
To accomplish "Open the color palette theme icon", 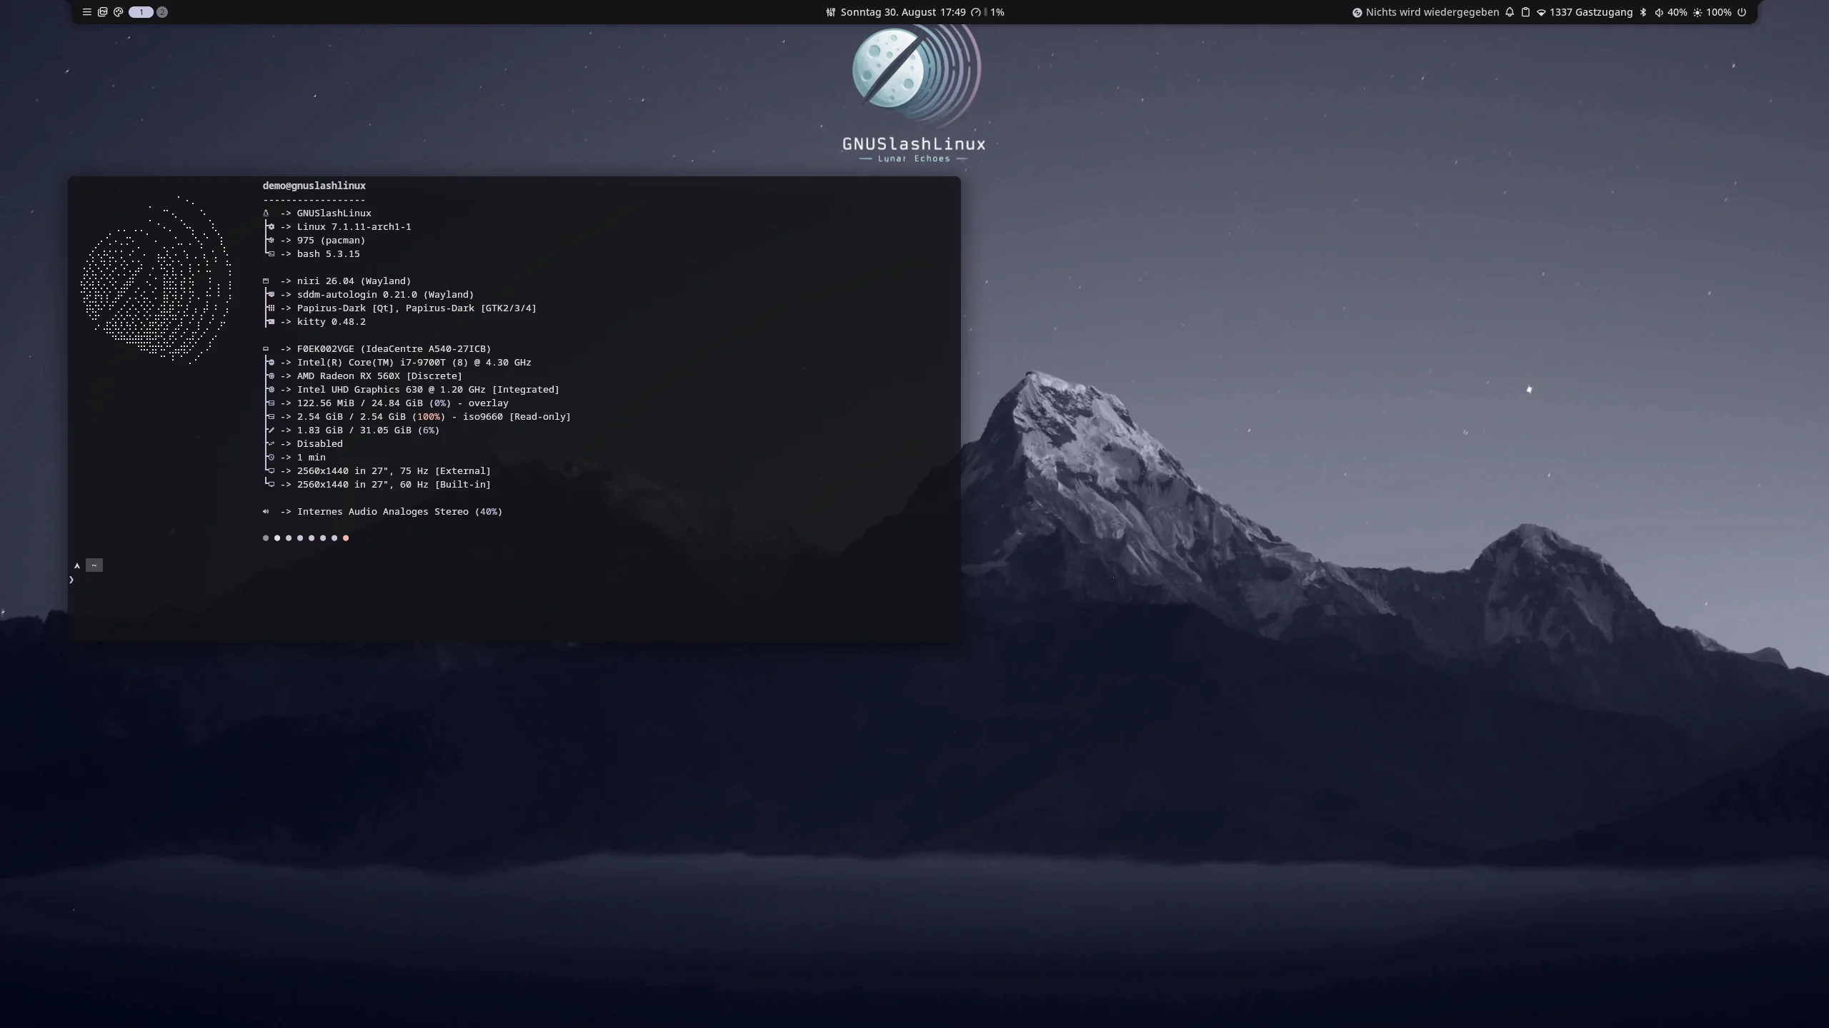I will coord(119,12).
